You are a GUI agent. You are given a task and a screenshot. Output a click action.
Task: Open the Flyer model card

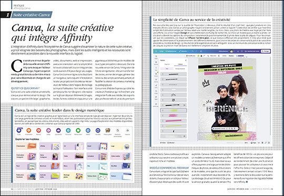(26, 166)
